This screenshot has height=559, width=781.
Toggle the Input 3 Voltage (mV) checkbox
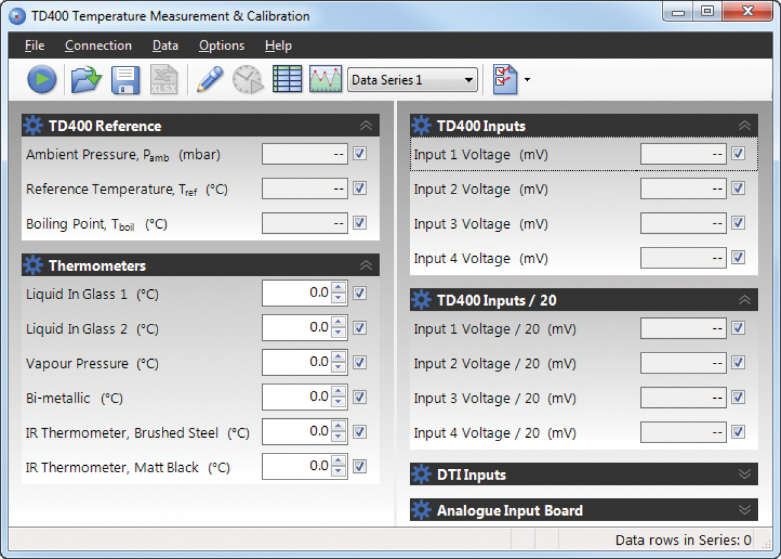738,223
